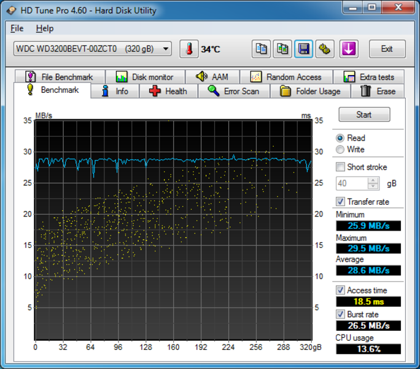Open the Error Scan tab
Image resolution: width=420 pixels, height=369 pixels.
click(x=233, y=91)
